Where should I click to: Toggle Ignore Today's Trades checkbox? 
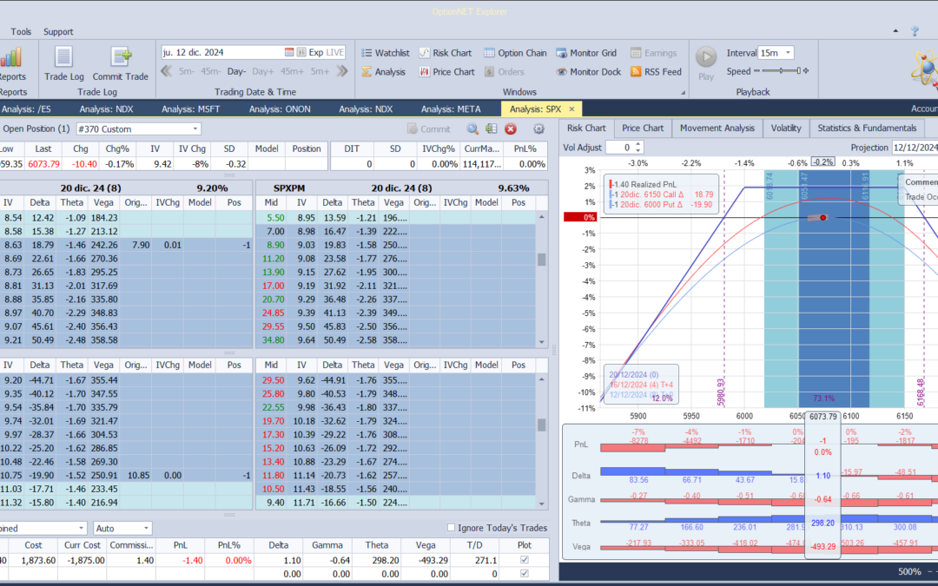pos(451,528)
